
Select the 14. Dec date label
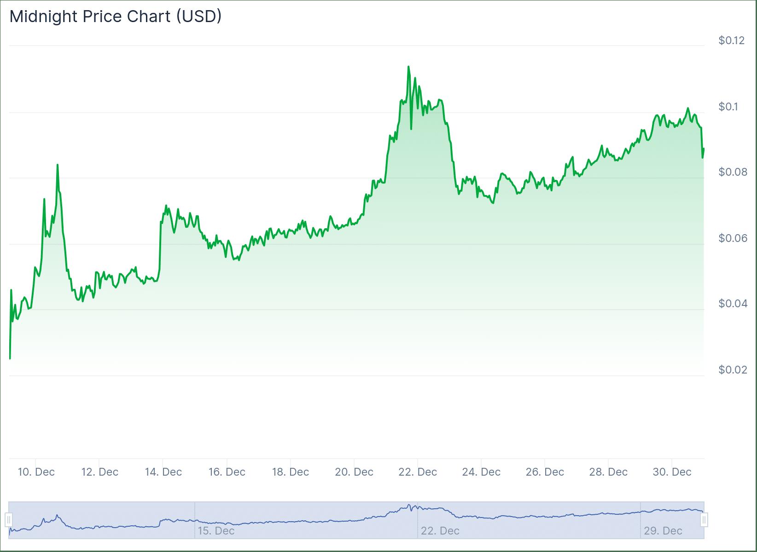point(163,472)
